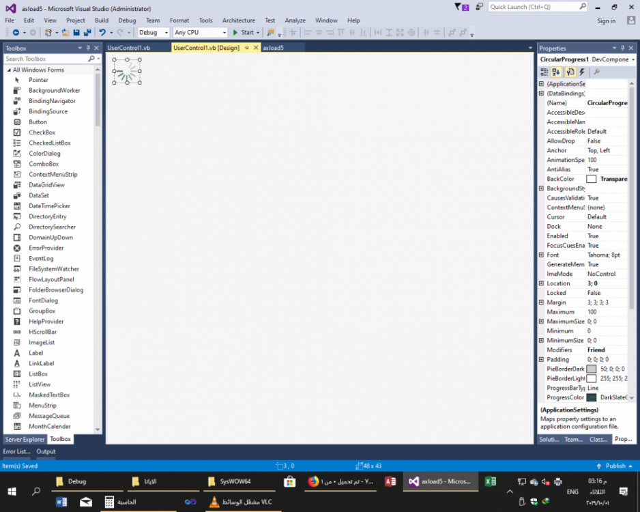This screenshot has height=512, width=640.
Task: Close the Toolbox panel
Action: [x=97, y=48]
